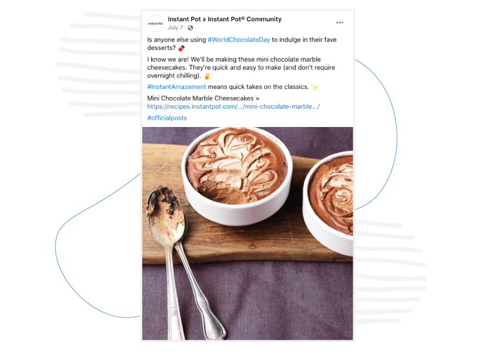Open the three-dot post options menu
Screen dimensions: 482x354
click(339, 23)
